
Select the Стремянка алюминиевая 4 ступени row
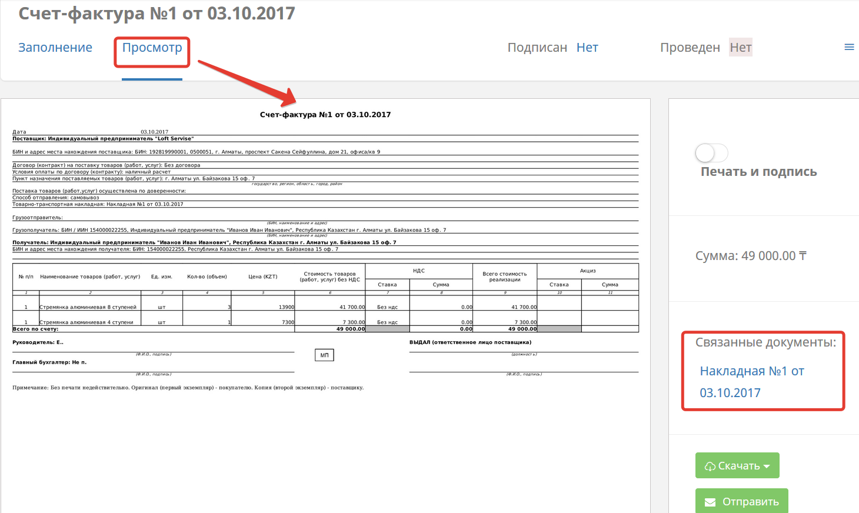coord(86,322)
